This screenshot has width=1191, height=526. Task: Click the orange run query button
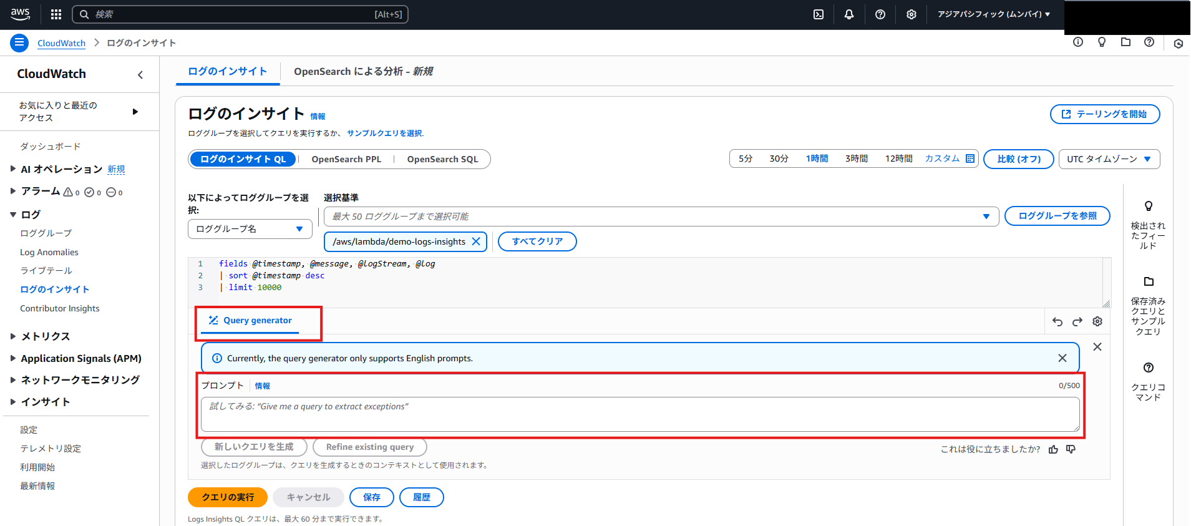(228, 497)
